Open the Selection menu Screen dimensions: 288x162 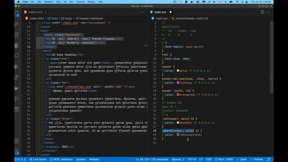click(x=49, y=2)
